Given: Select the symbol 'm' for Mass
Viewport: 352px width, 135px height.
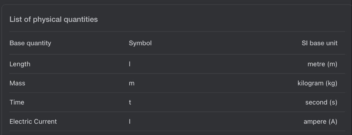Looking at the screenshot, I should [x=132, y=84].
